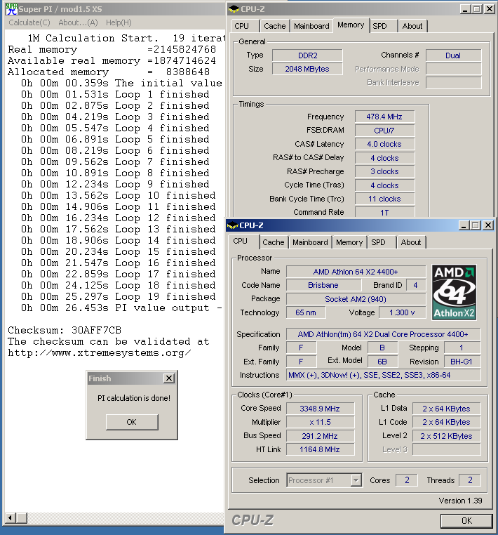Click Level 2 cache value 2 x 512 KBytes

[447, 436]
